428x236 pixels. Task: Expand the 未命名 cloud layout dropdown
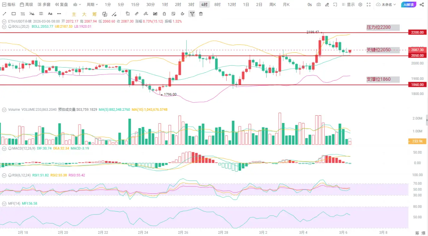386,5
